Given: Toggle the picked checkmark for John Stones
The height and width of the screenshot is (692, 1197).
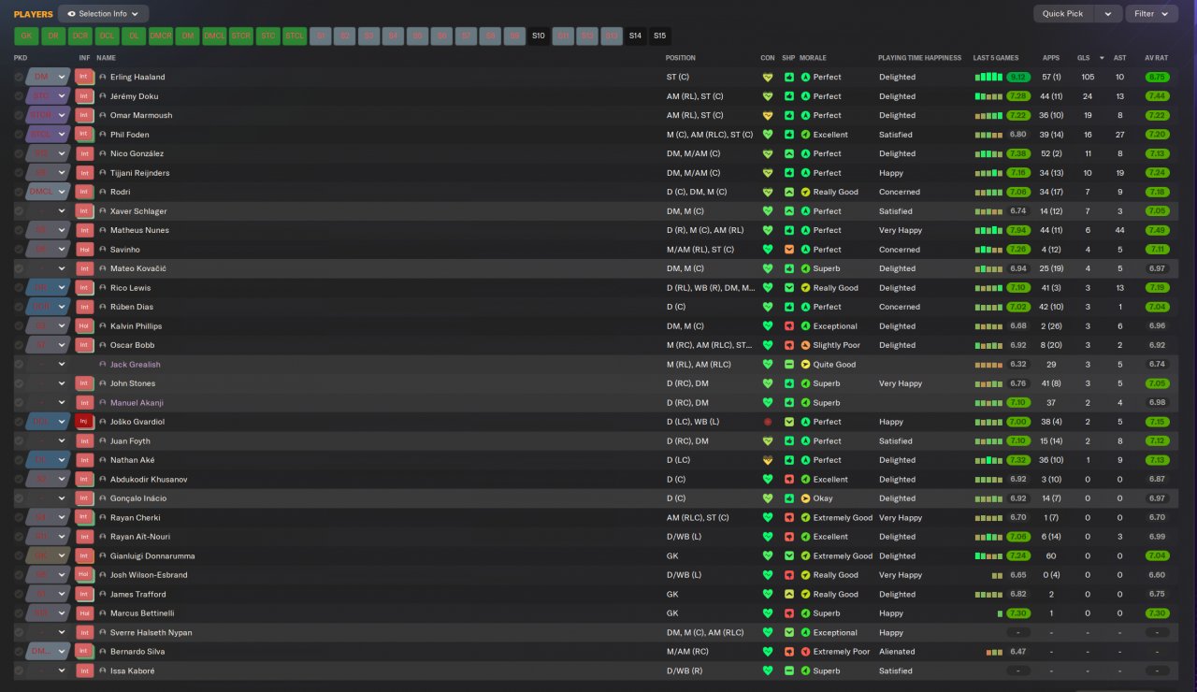Looking at the screenshot, I should pyautogui.click(x=19, y=383).
